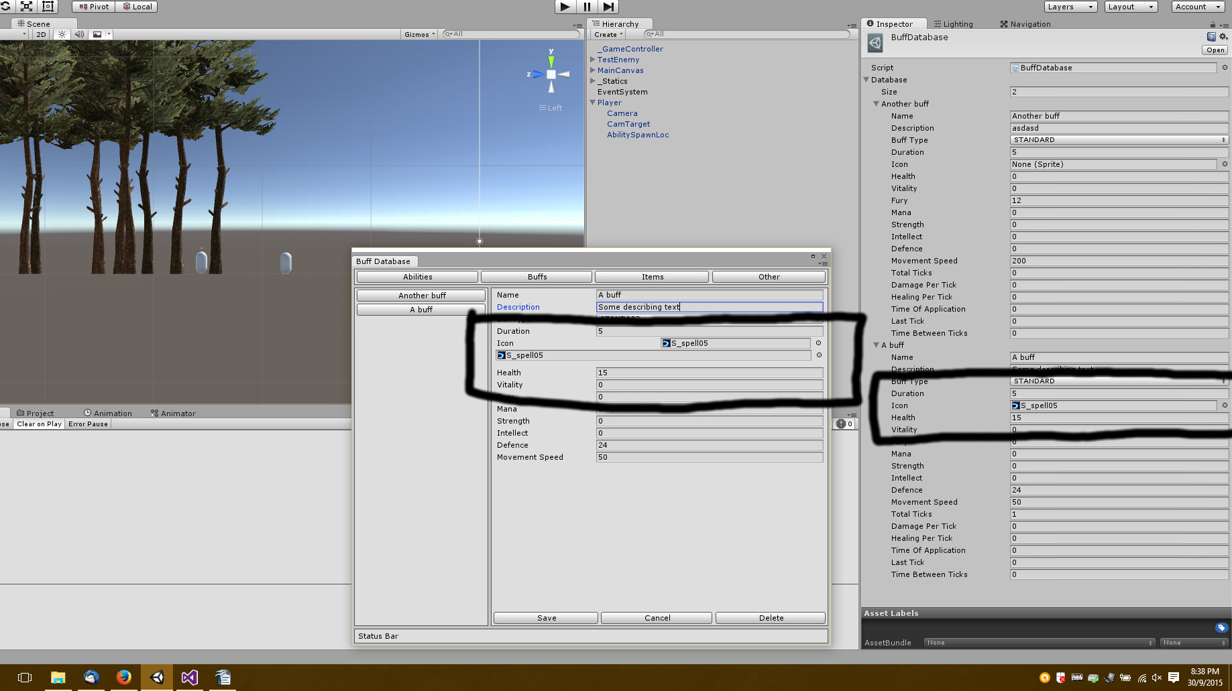Switch to the Lighting tab in the Inspector
Screen dimensions: 1232x691
[958, 23]
